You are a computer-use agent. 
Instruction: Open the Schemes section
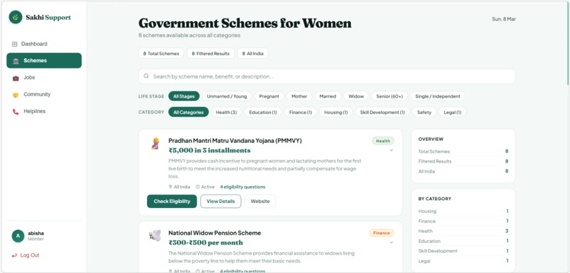[x=44, y=60]
